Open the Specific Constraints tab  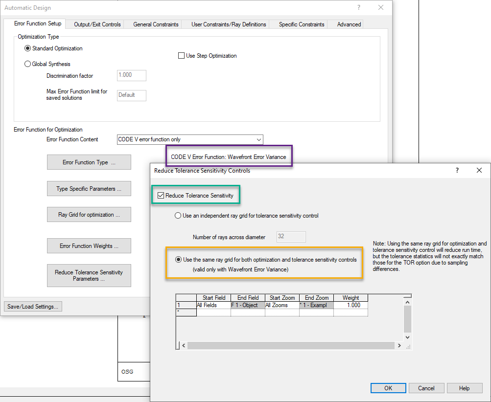pyautogui.click(x=302, y=24)
